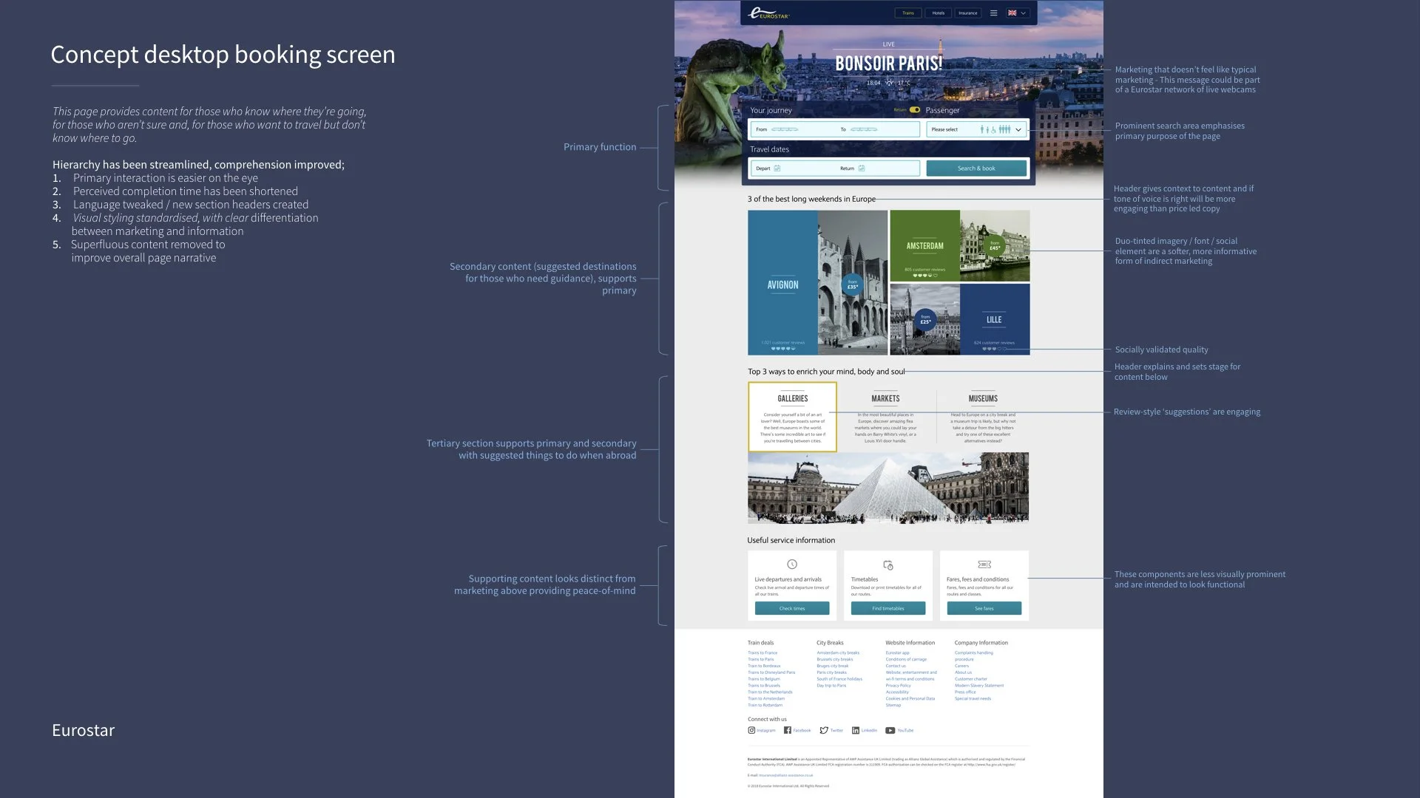1420x798 pixels.
Task: Click the Return date calendar icon
Action: pos(862,168)
